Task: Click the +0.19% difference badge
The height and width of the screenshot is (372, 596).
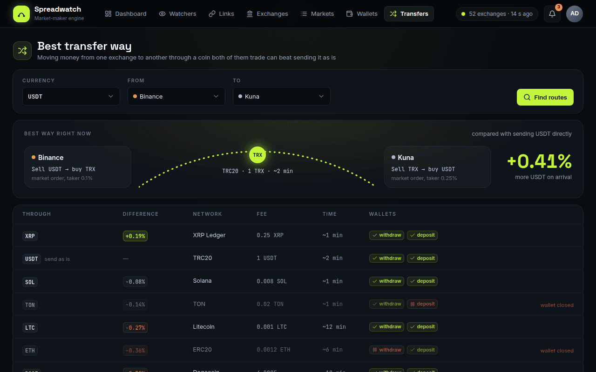Action: [x=135, y=236]
